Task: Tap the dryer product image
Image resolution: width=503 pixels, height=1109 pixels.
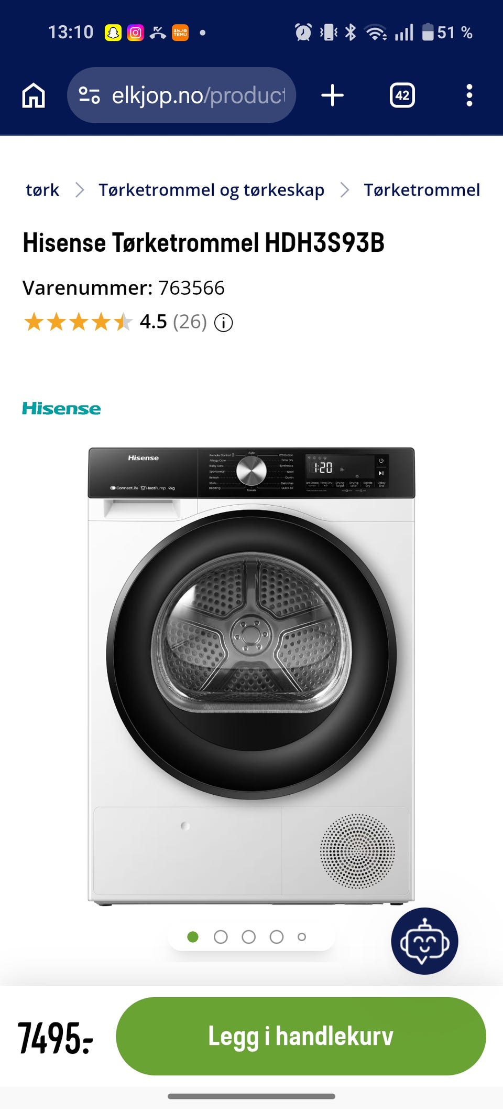Action: pos(251,677)
